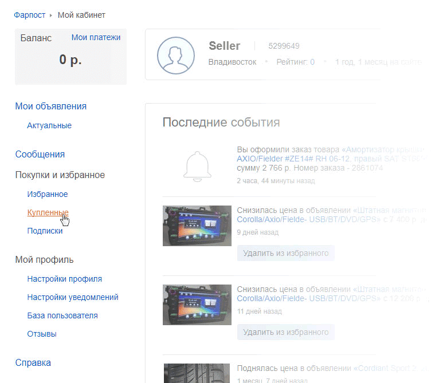This screenshot has width=443, height=383.
Task: Click the tire thumbnail for the Cordiant listing
Action: tap(197, 373)
